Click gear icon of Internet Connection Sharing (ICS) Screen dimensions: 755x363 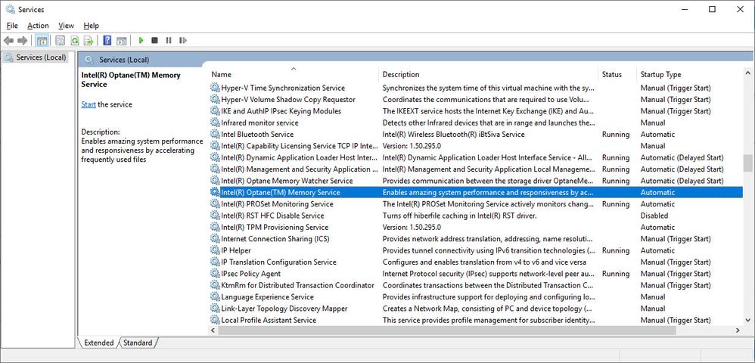(x=215, y=239)
